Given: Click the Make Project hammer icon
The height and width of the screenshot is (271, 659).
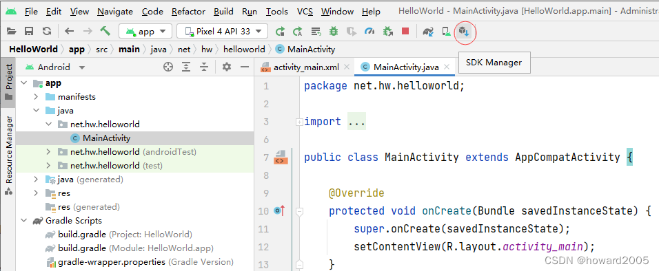Looking at the screenshot, I should click(105, 31).
